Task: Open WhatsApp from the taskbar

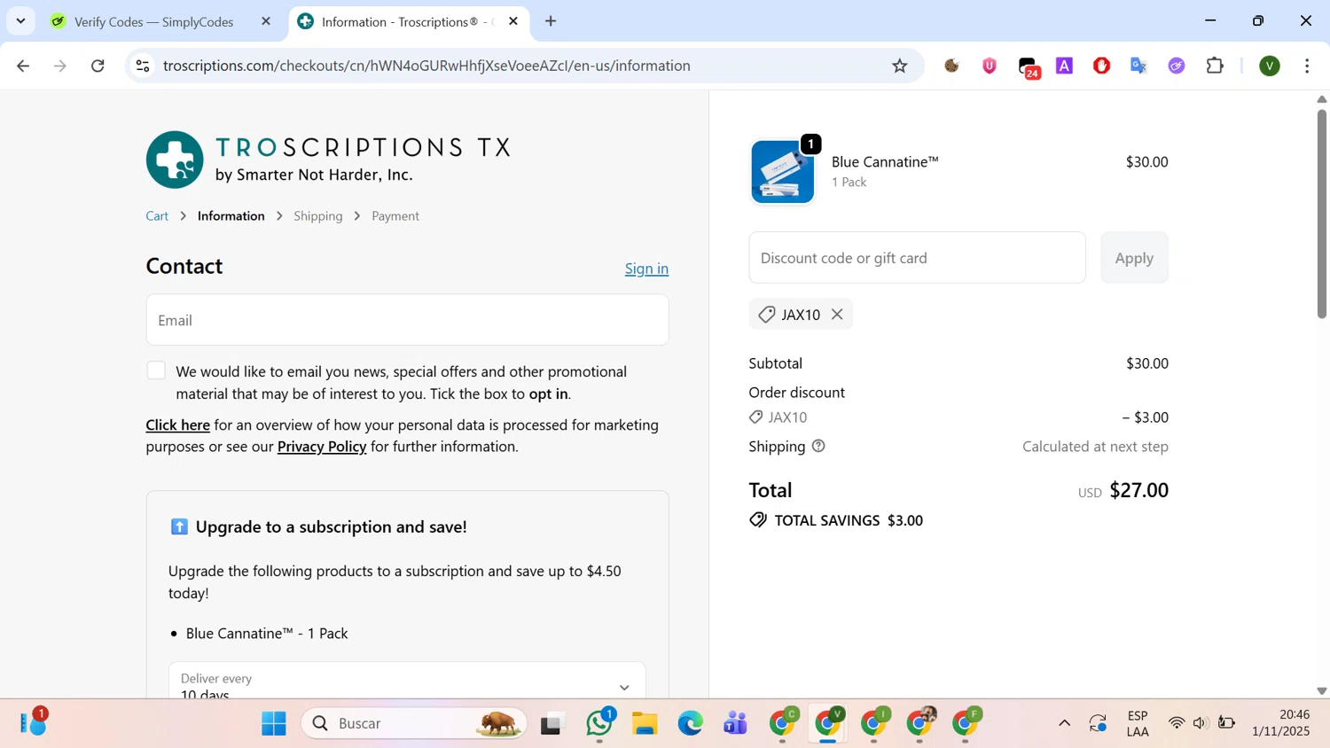Action: [x=600, y=723]
